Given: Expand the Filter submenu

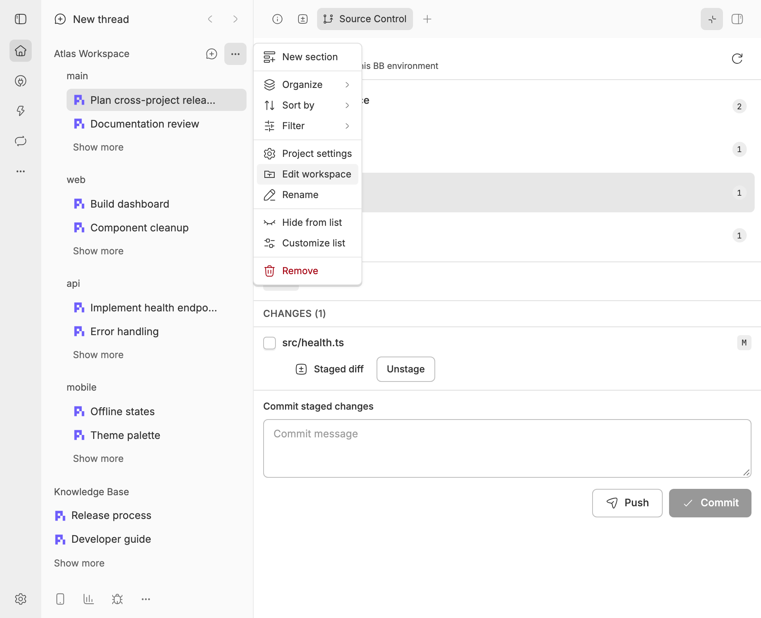Looking at the screenshot, I should coord(308,126).
